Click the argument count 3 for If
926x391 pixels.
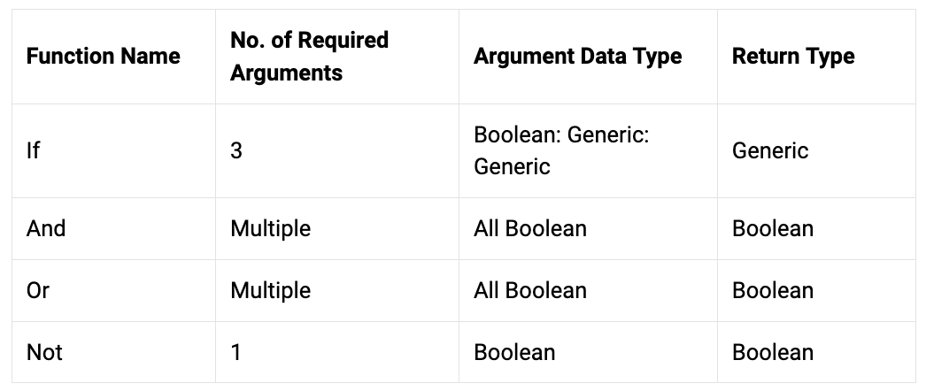pos(236,151)
